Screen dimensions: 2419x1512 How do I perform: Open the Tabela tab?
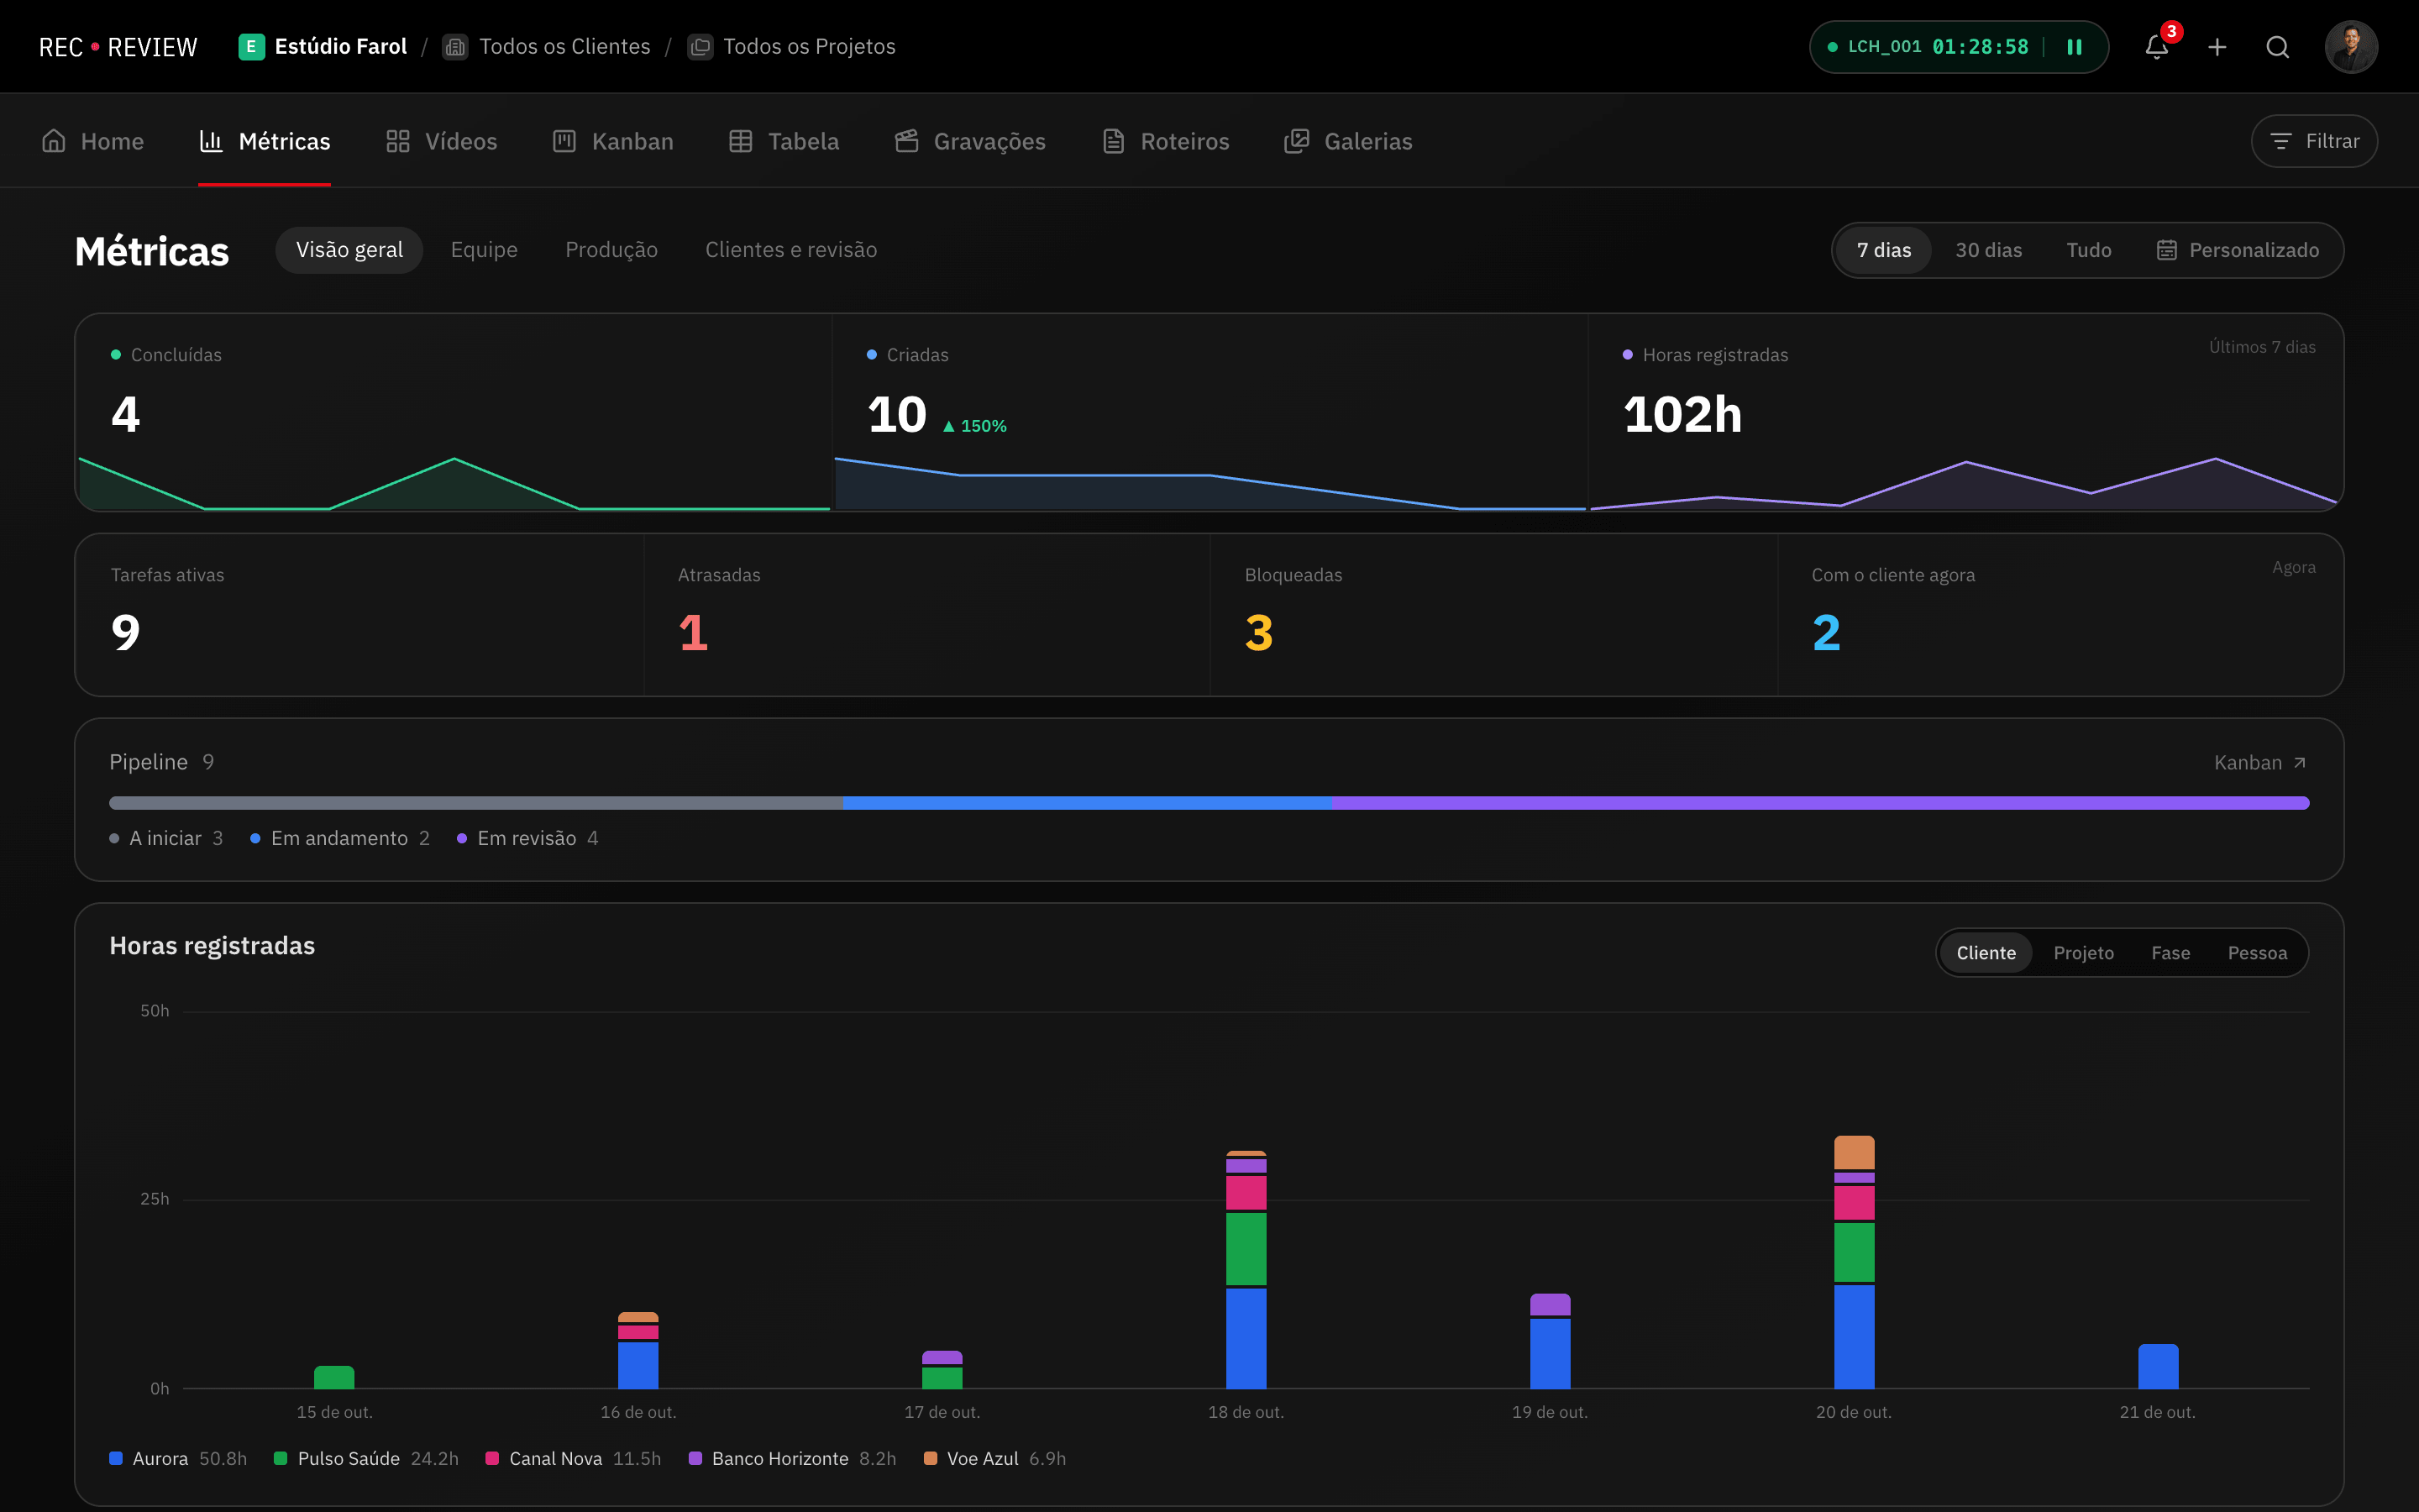coord(784,141)
